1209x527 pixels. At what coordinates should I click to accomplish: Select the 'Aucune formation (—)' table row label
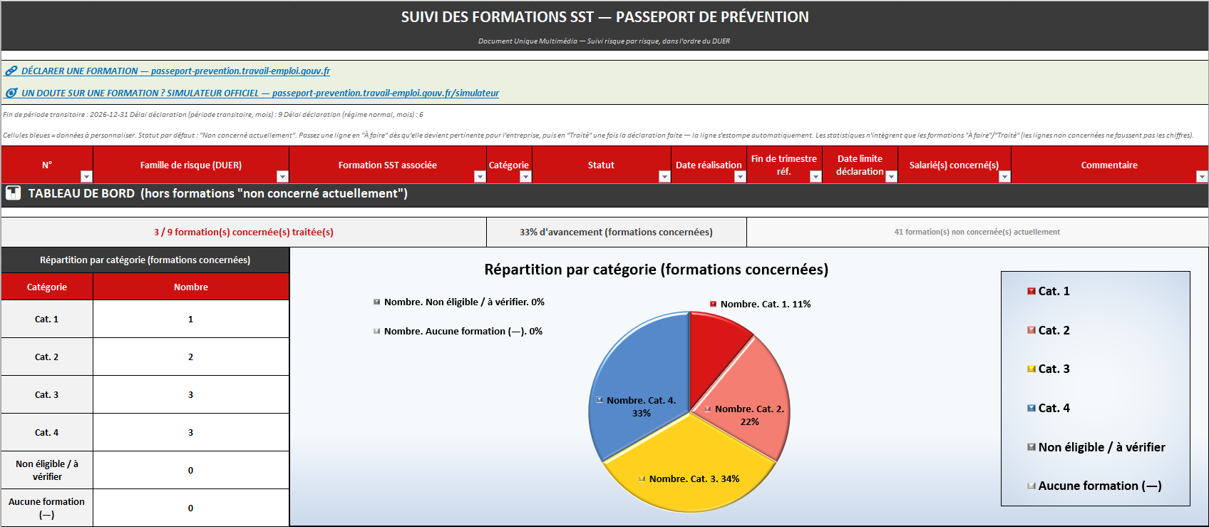click(47, 508)
